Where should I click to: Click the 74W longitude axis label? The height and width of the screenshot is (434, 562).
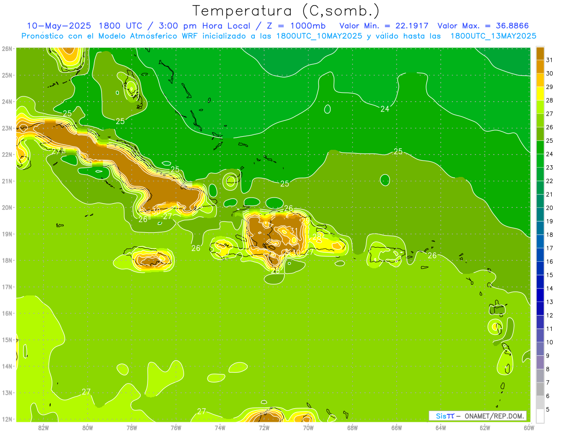(220, 427)
